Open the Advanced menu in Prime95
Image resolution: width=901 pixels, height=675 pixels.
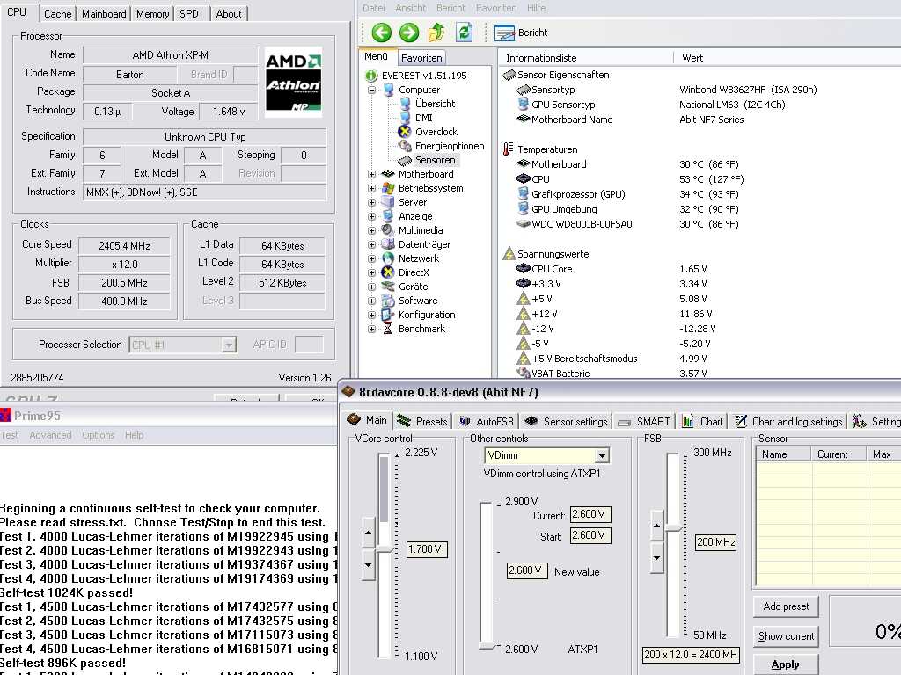pos(50,435)
